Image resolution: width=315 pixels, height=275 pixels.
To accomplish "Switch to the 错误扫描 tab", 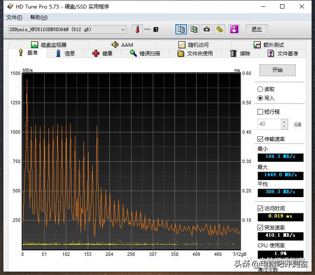I will click(145, 54).
